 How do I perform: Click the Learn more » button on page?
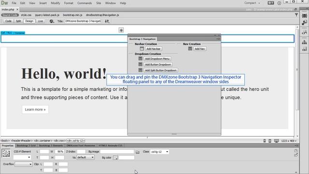point(35,109)
